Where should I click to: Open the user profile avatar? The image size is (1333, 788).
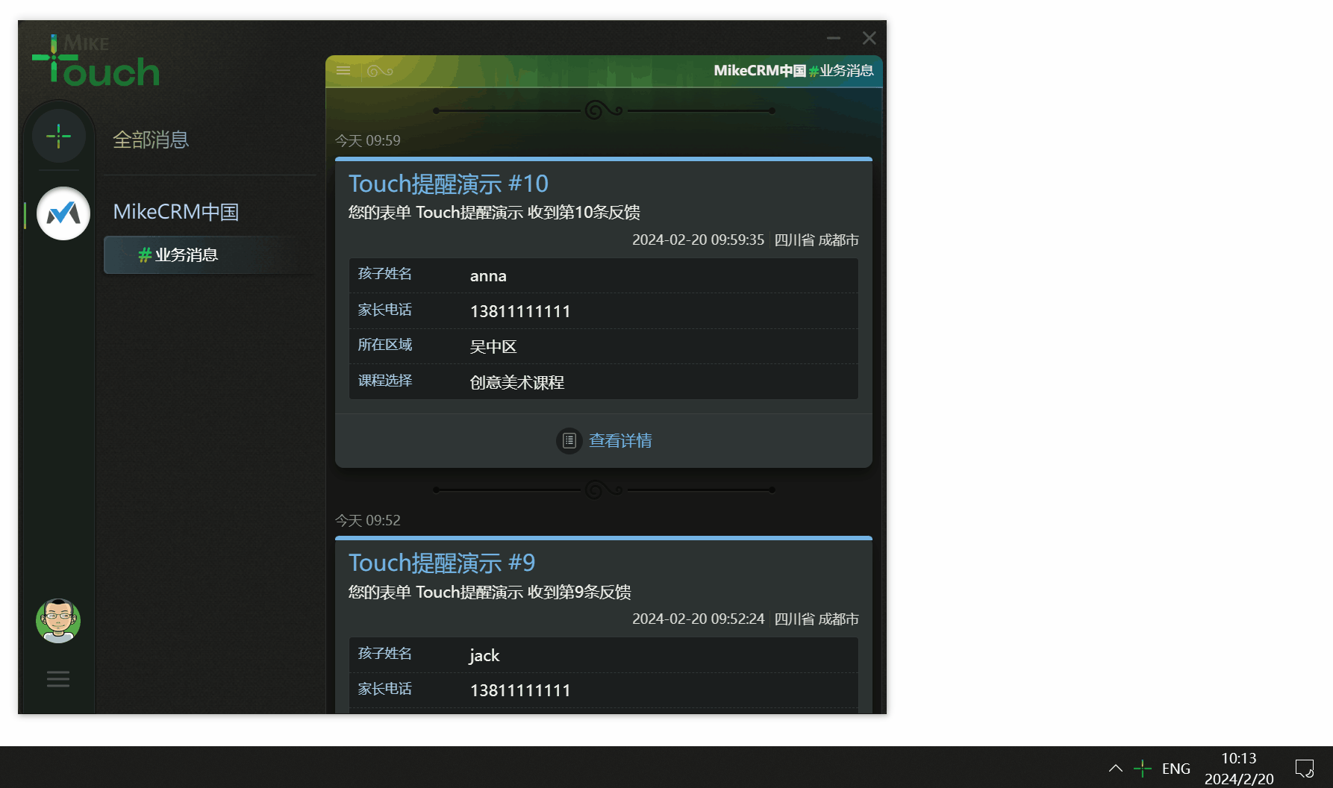(x=58, y=621)
